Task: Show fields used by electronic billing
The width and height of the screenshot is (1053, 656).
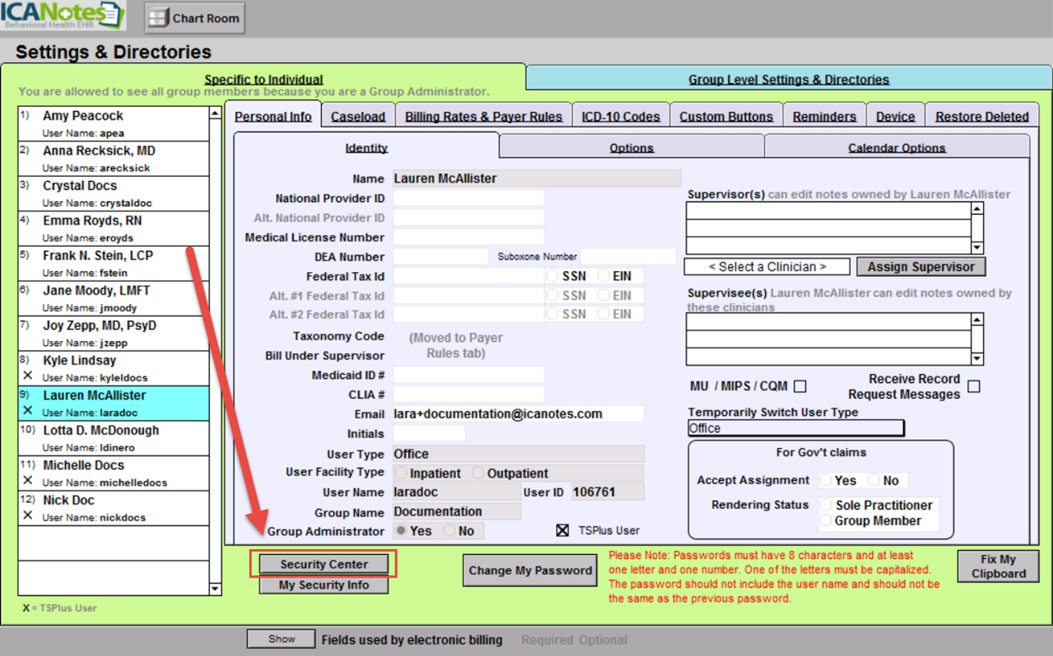Action: click(281, 639)
